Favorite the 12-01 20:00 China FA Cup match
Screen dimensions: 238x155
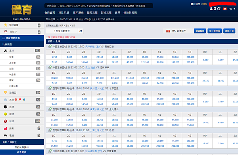tap(50, 67)
